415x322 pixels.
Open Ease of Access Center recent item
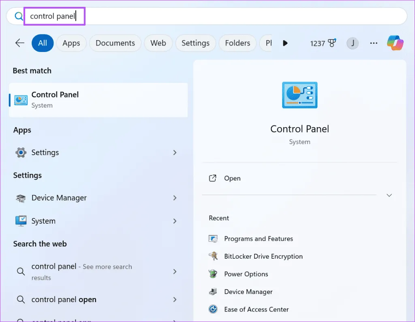(x=256, y=309)
